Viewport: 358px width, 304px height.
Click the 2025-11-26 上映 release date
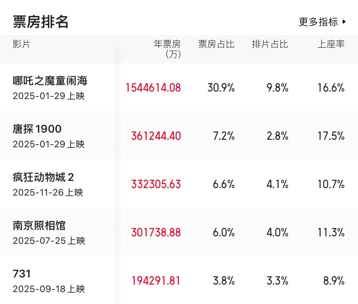[48, 192]
